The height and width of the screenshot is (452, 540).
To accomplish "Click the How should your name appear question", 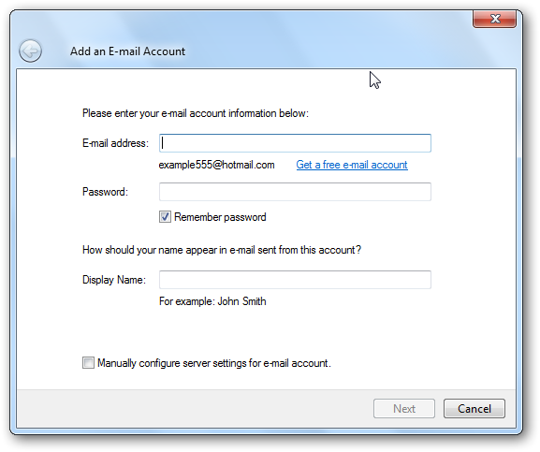I will pos(222,250).
